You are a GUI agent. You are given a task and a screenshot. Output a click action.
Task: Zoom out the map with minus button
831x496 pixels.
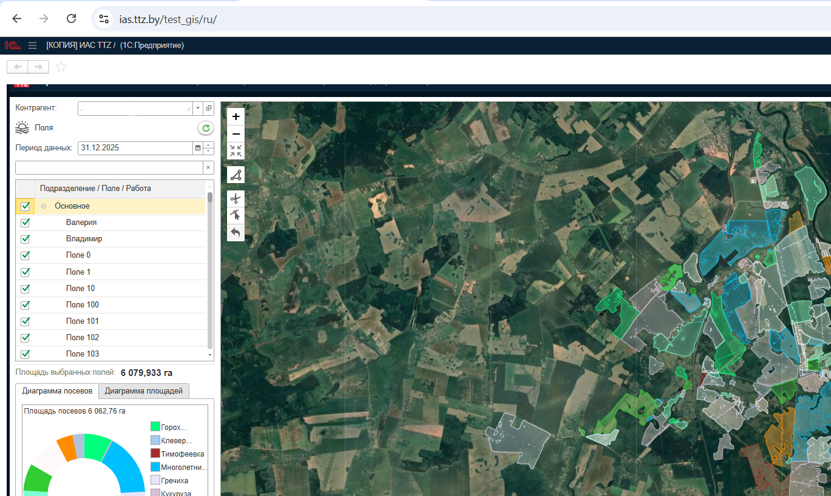[236, 134]
